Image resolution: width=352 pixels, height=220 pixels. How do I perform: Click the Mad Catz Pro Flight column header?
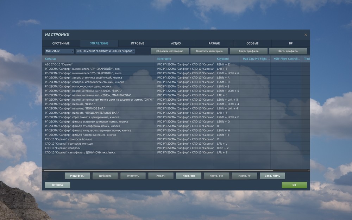click(255, 59)
